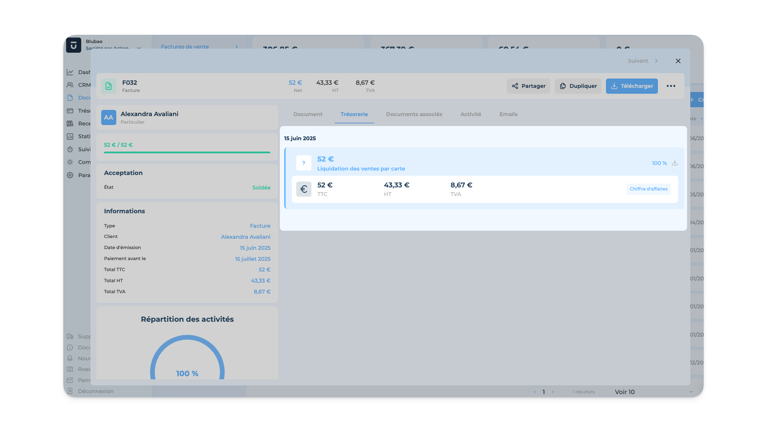Image resolution: width=767 pixels, height=432 pixels.
Task: Open the three-dots more options menu
Action: pyautogui.click(x=671, y=86)
